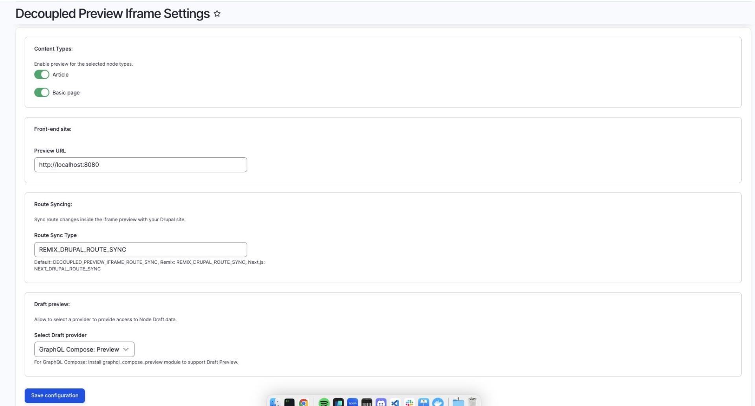Click the star icon beside the page title

216,14
